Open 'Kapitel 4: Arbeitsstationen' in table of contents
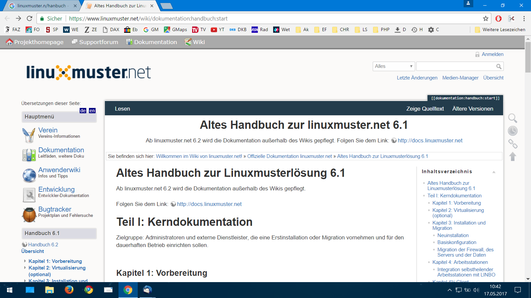The height and width of the screenshot is (298, 531). [460, 262]
